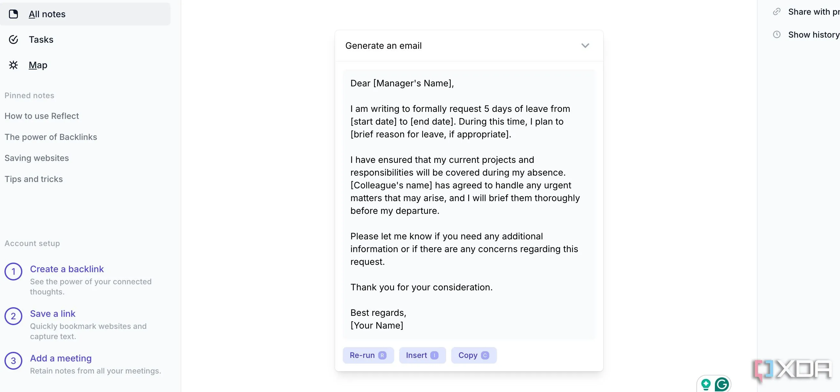Open the Map view label
Screen dimensions: 840x392
(x=38, y=65)
